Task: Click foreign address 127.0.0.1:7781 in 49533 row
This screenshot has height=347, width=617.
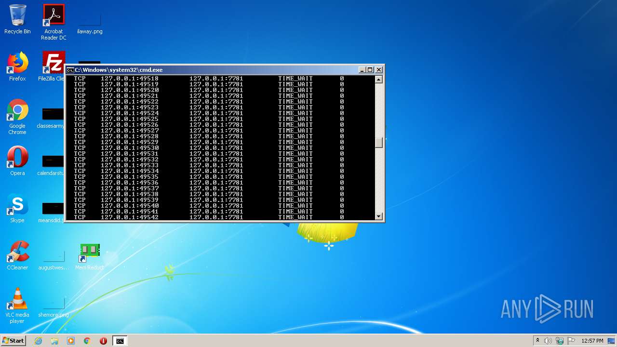Action: coord(216,165)
